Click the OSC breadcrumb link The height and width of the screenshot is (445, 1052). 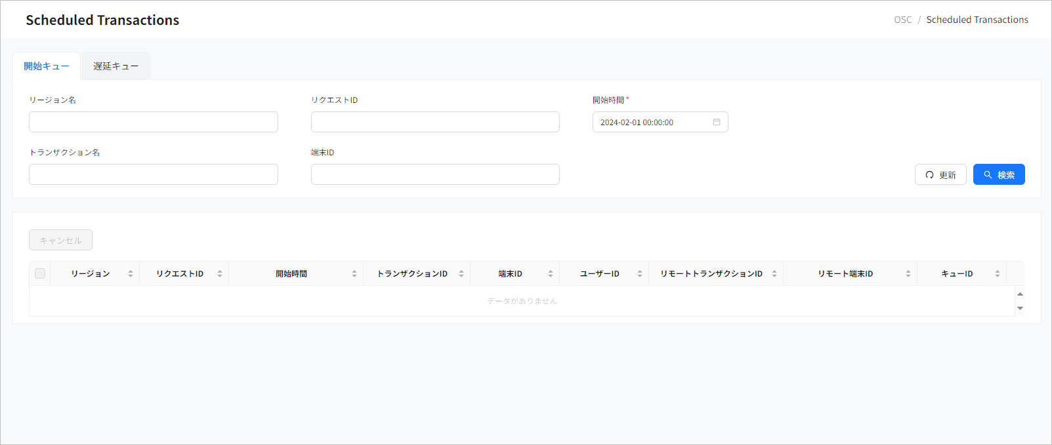tap(902, 20)
